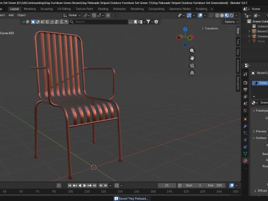Open the green Object Data properties icon
The width and height of the screenshot is (268, 201).
pos(245,154)
